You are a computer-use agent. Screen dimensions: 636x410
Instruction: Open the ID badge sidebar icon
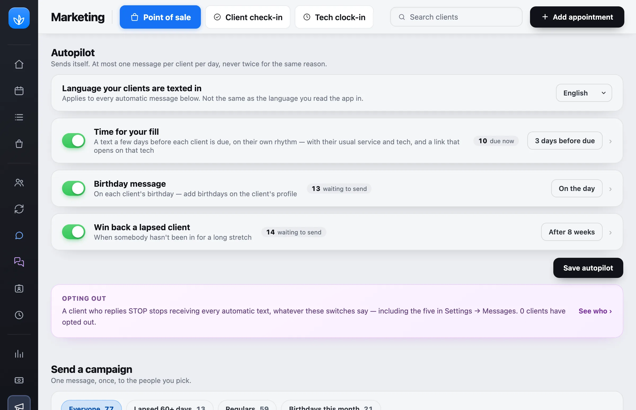tap(19, 289)
